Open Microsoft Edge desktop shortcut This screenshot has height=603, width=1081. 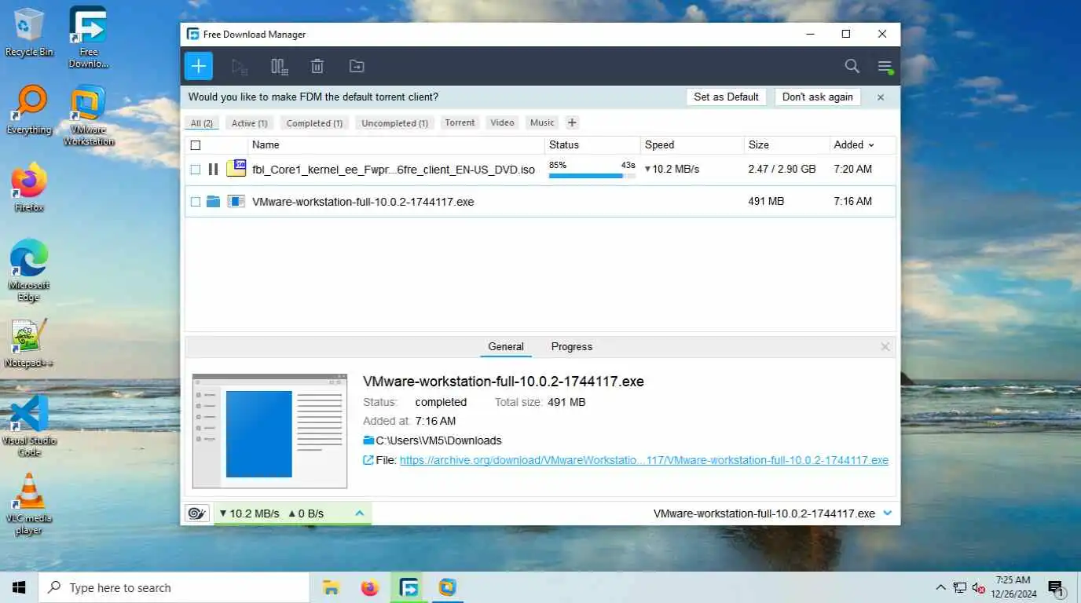tap(29, 270)
